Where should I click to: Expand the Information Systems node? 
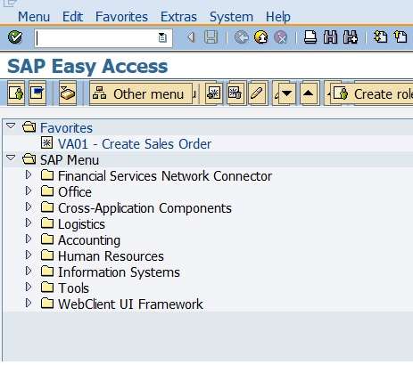[29, 271]
